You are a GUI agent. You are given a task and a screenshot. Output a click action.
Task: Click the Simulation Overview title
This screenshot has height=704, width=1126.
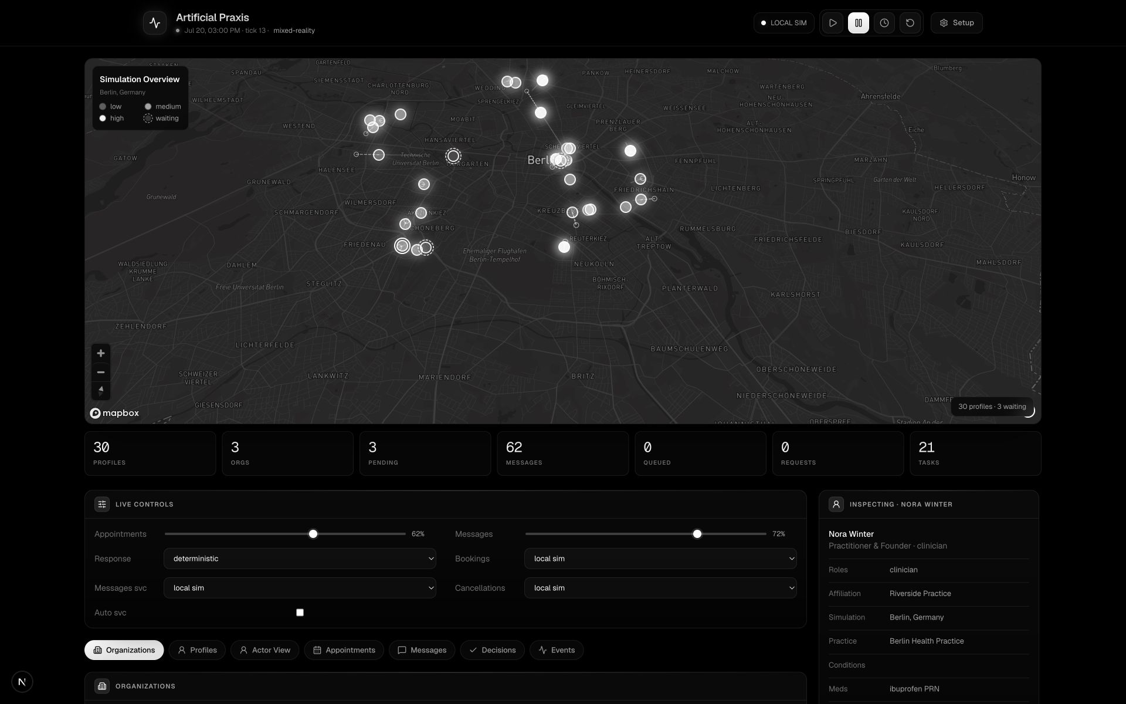[x=140, y=79]
